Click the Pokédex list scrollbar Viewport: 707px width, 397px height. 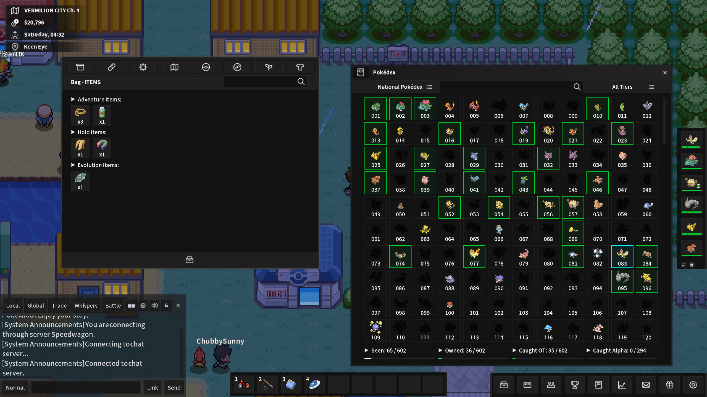(664, 121)
